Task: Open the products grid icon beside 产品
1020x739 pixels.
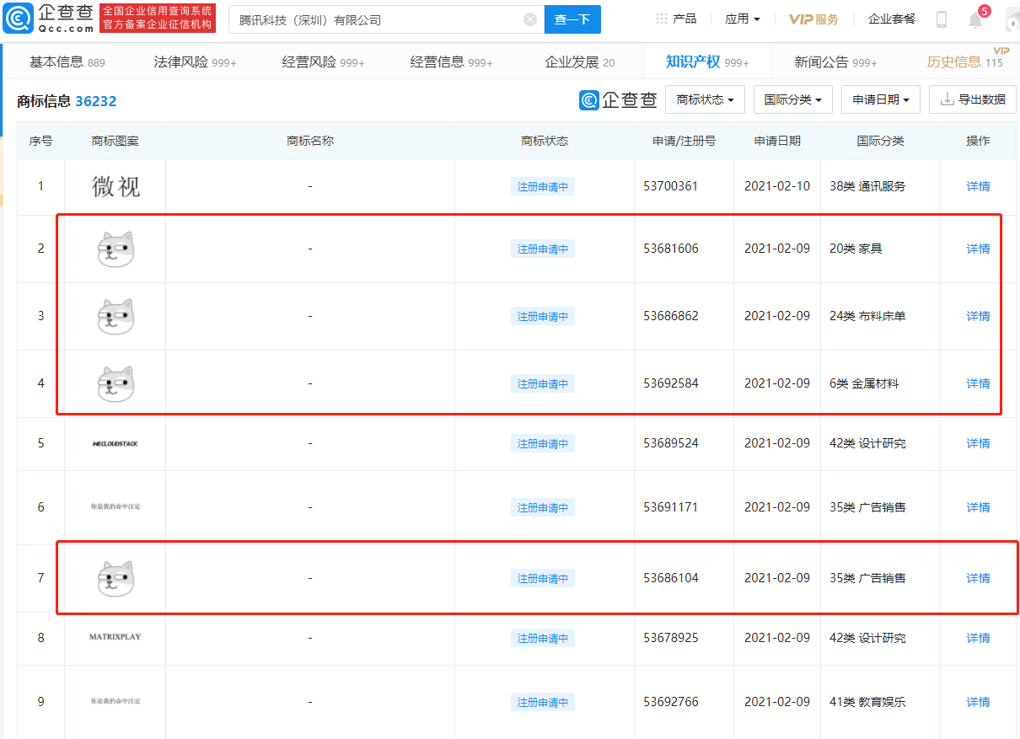Action: 661,19
